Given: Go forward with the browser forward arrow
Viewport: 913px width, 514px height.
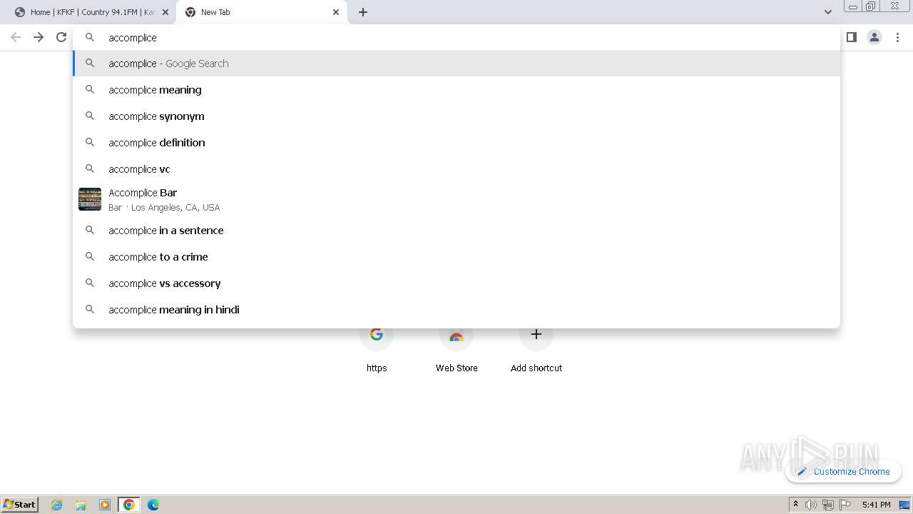Looking at the screenshot, I should (x=39, y=37).
